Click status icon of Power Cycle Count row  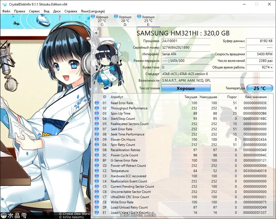pyautogui.click(x=97, y=155)
